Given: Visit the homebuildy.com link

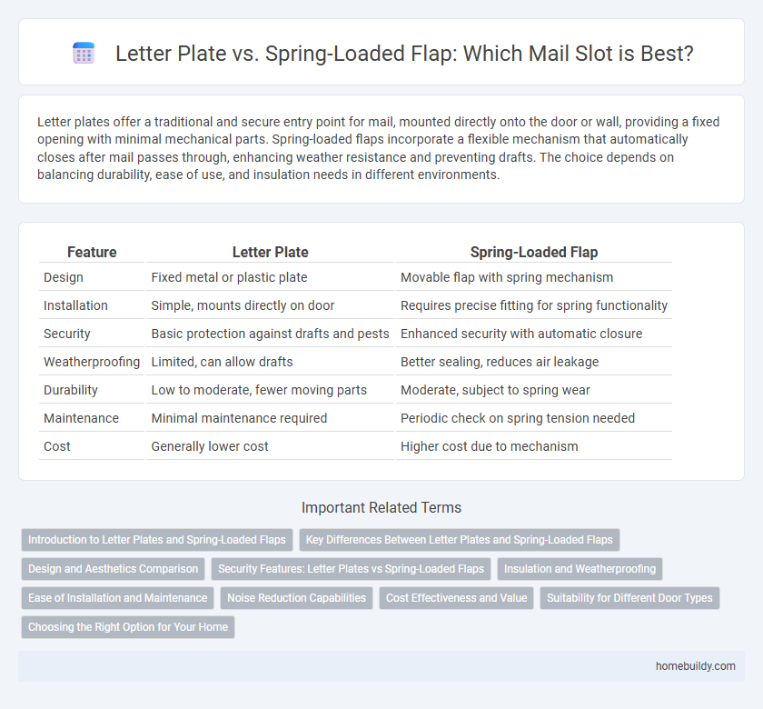Looking at the screenshot, I should 697,665.
